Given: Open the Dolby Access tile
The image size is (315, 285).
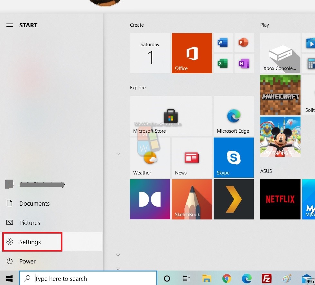Looking at the screenshot, I should click(x=150, y=199).
